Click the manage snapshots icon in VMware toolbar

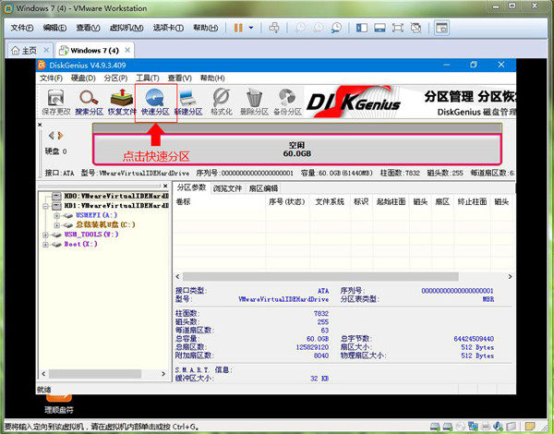pyautogui.click(x=336, y=28)
